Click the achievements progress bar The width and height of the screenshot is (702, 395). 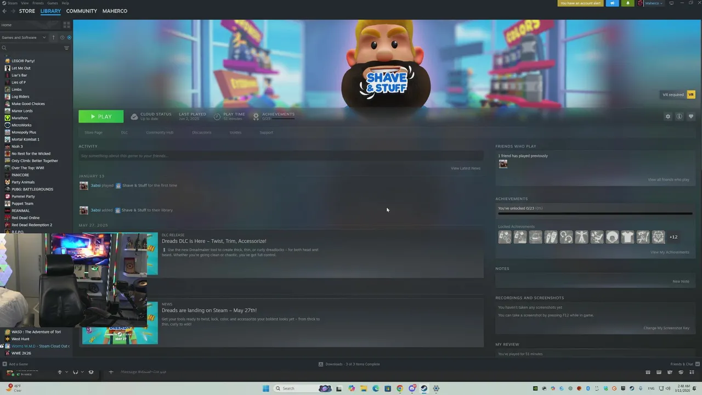click(x=595, y=213)
